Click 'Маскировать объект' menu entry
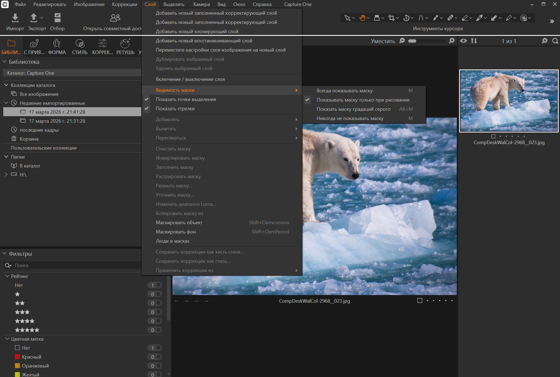 tap(179, 223)
